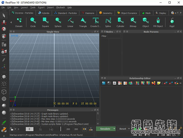Click the first blue icon in Relationship Editor toolbar

point(104,83)
